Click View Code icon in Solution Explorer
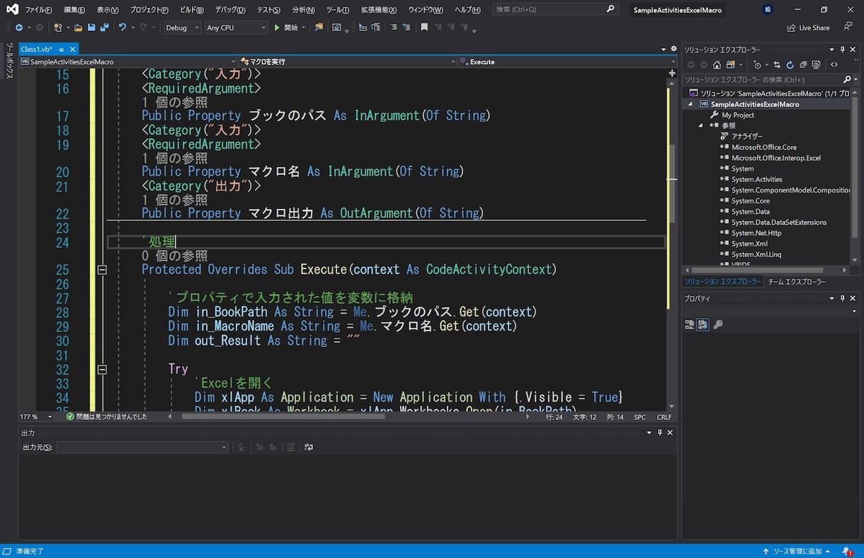 pyautogui.click(x=834, y=64)
